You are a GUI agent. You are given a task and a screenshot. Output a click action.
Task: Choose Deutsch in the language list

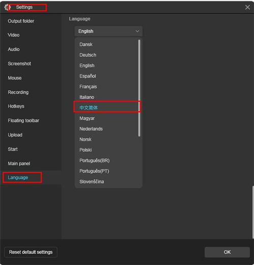point(88,55)
